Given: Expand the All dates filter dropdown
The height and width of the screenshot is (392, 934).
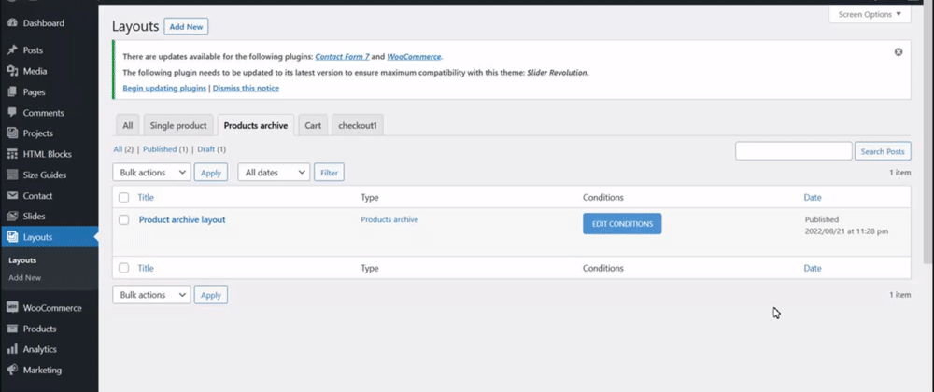Looking at the screenshot, I should click(274, 173).
